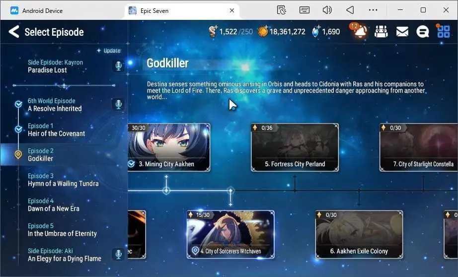Close the Epic Seven tab
This screenshot has height=277, width=458.
232,10
